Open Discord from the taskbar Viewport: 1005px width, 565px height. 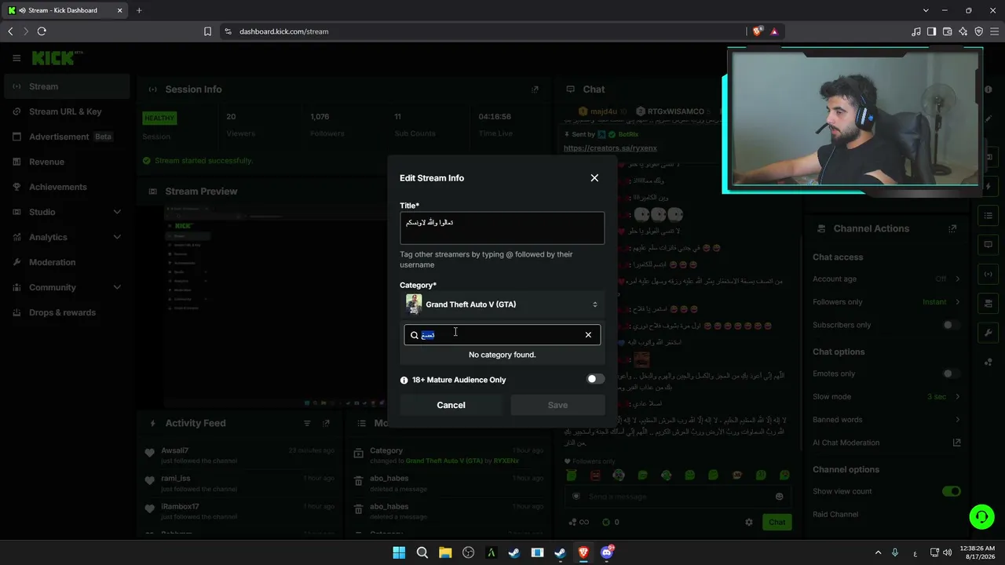click(x=606, y=552)
